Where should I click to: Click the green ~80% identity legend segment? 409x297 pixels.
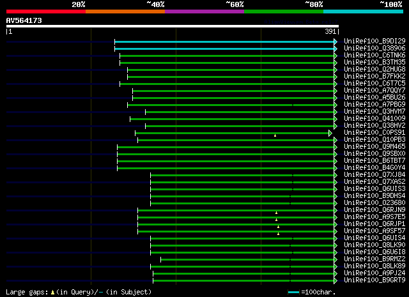coord(284,11)
